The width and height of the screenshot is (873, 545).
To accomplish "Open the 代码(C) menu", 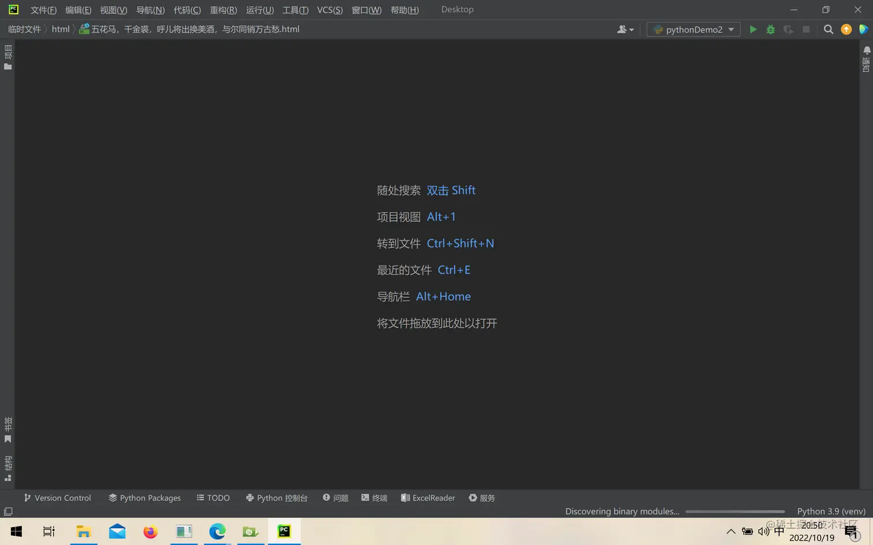I will pos(187,10).
